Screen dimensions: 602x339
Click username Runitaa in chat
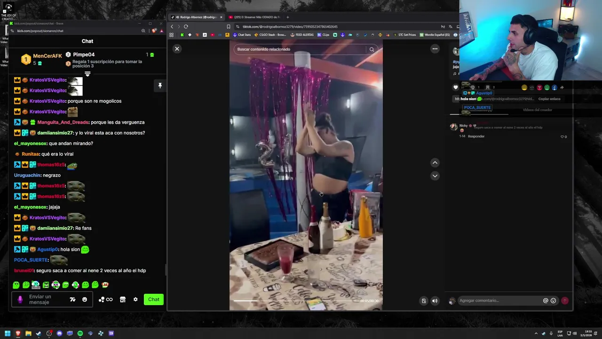pos(31,154)
